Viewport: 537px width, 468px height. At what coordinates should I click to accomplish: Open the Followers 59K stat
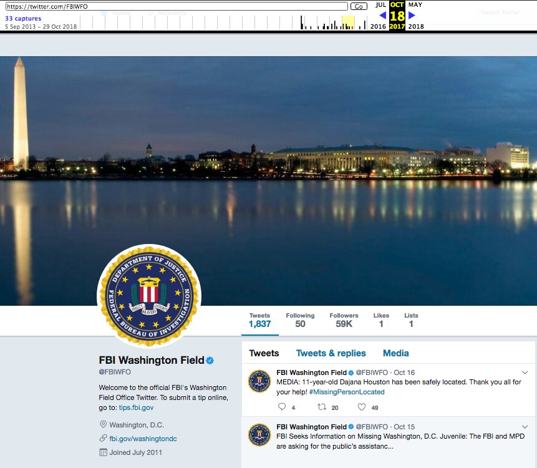[x=344, y=320]
